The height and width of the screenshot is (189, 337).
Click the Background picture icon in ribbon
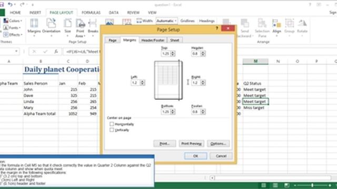pyautogui.click(x=110, y=22)
